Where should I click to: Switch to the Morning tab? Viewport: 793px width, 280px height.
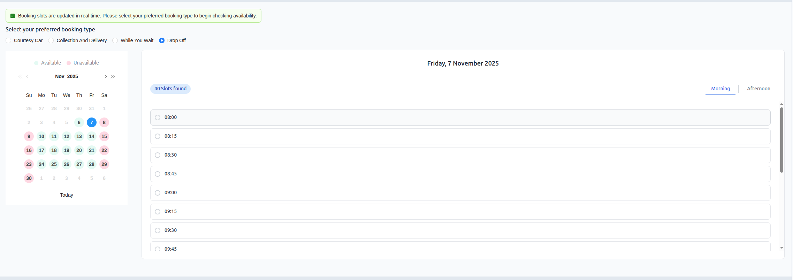coord(720,89)
